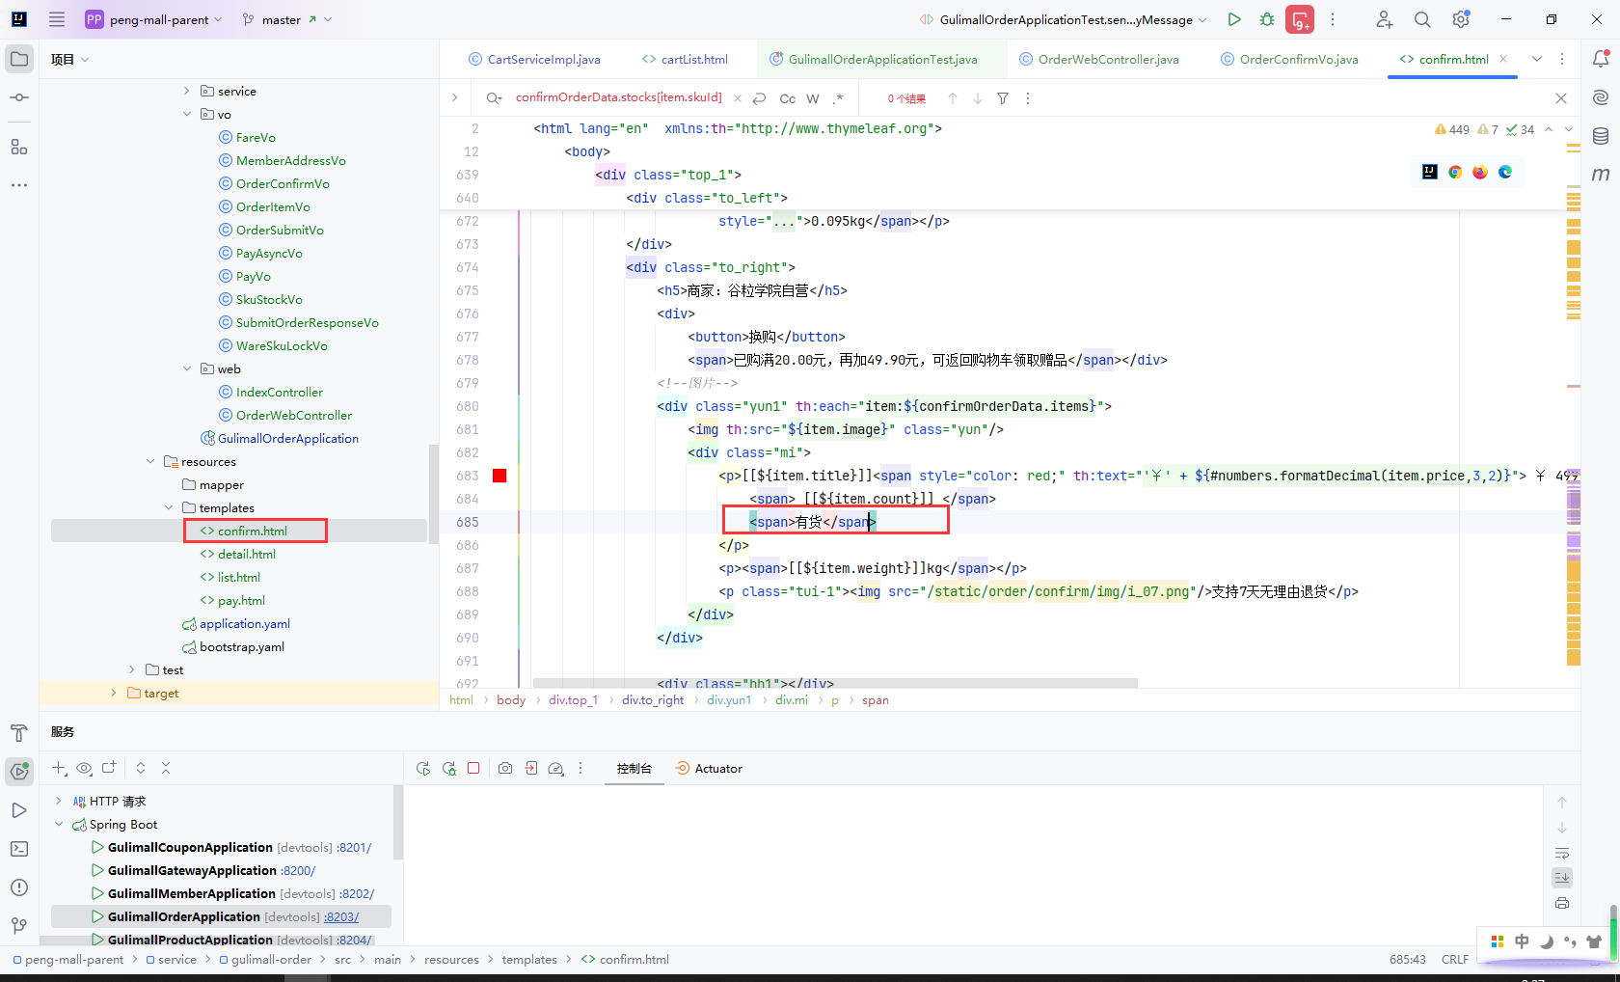Open Notifications bell icon
This screenshot has height=982, width=1620.
[x=1601, y=59]
